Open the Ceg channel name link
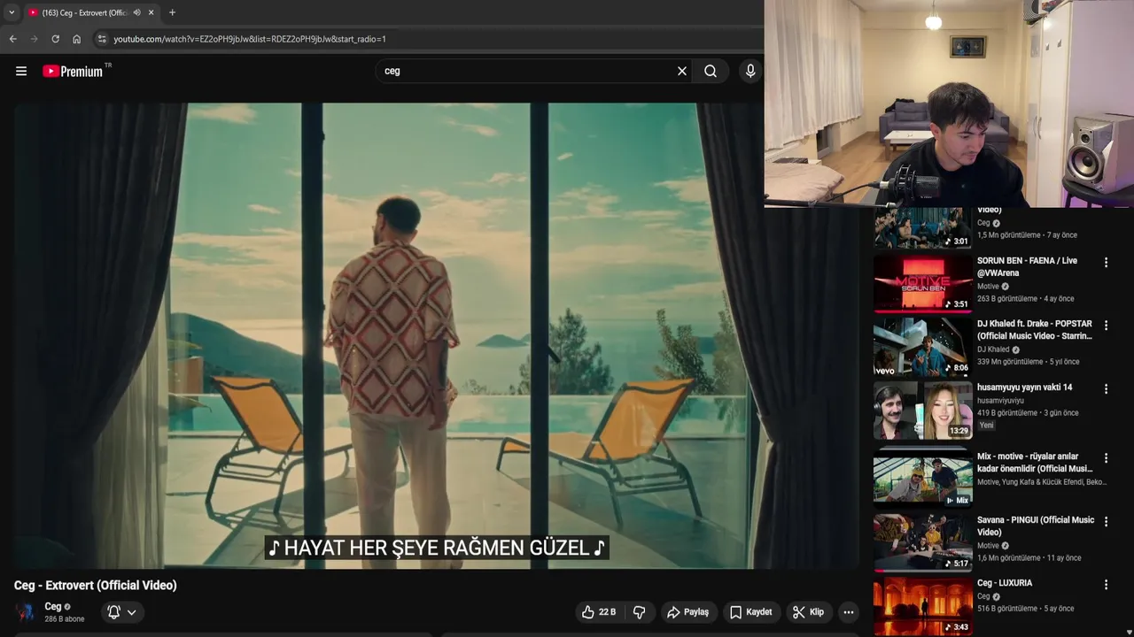This screenshot has height=637, width=1134. tap(53, 607)
